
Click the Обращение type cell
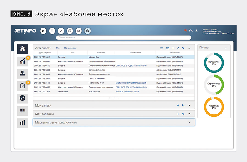(x=63, y=91)
